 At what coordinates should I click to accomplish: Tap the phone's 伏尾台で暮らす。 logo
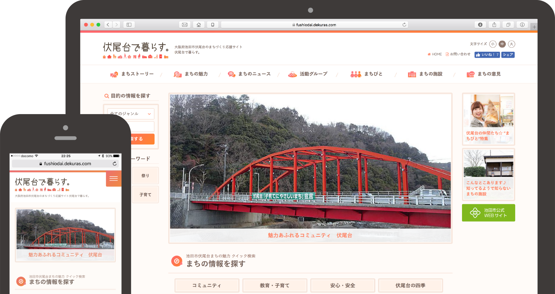coord(42,185)
